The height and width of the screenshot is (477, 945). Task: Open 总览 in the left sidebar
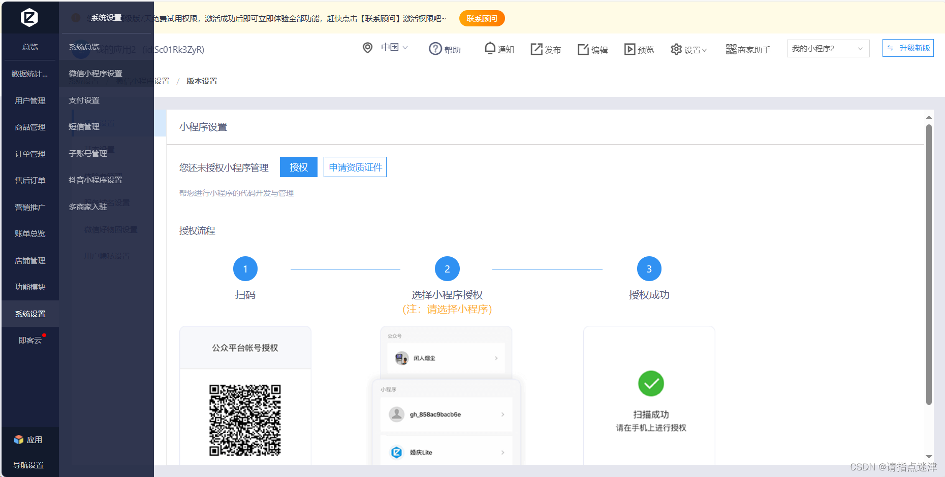(x=30, y=47)
